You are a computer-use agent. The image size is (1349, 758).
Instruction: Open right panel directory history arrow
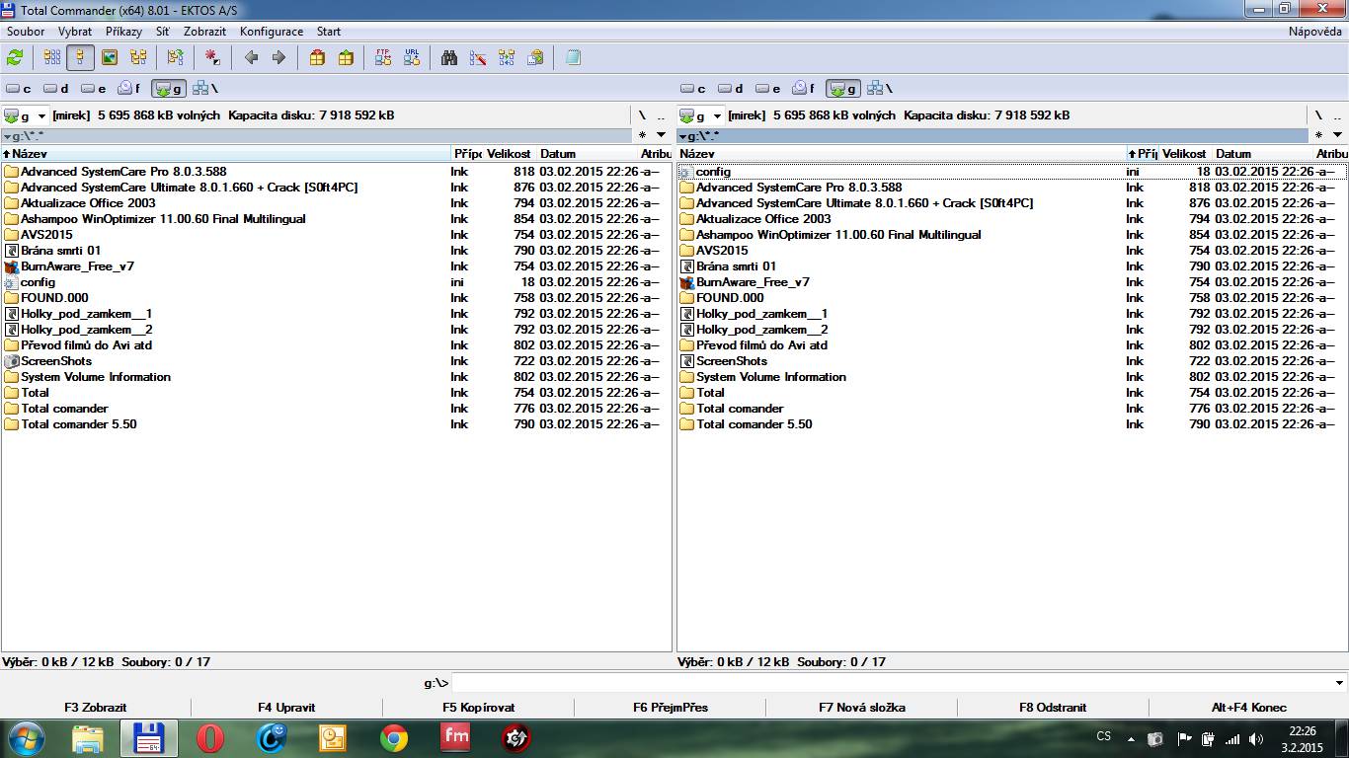click(x=1337, y=135)
